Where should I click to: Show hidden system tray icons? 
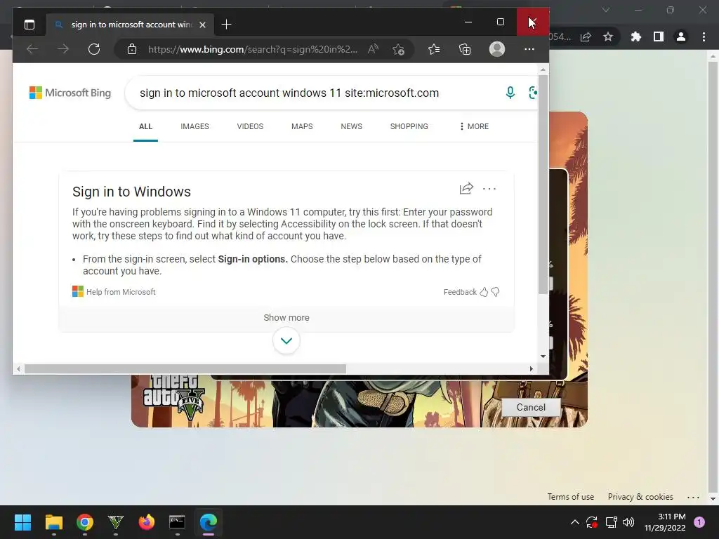click(574, 522)
